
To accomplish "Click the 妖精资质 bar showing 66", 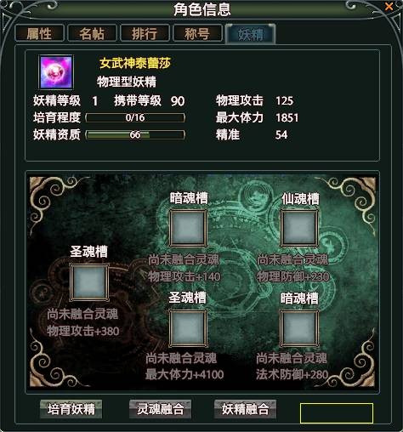I will point(135,134).
